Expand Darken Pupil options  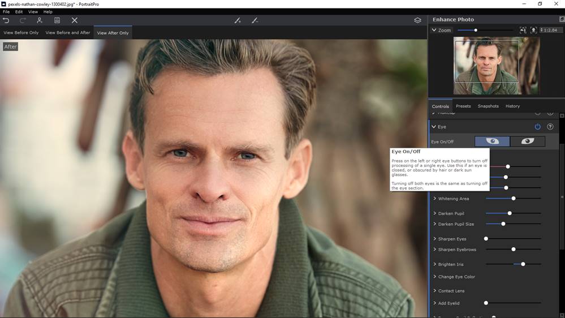[x=435, y=213]
